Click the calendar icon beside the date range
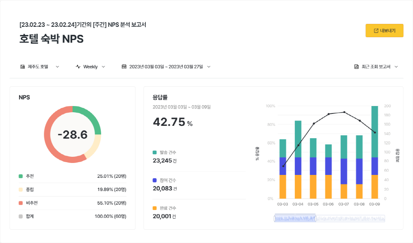413x243 pixels. pyautogui.click(x=124, y=66)
